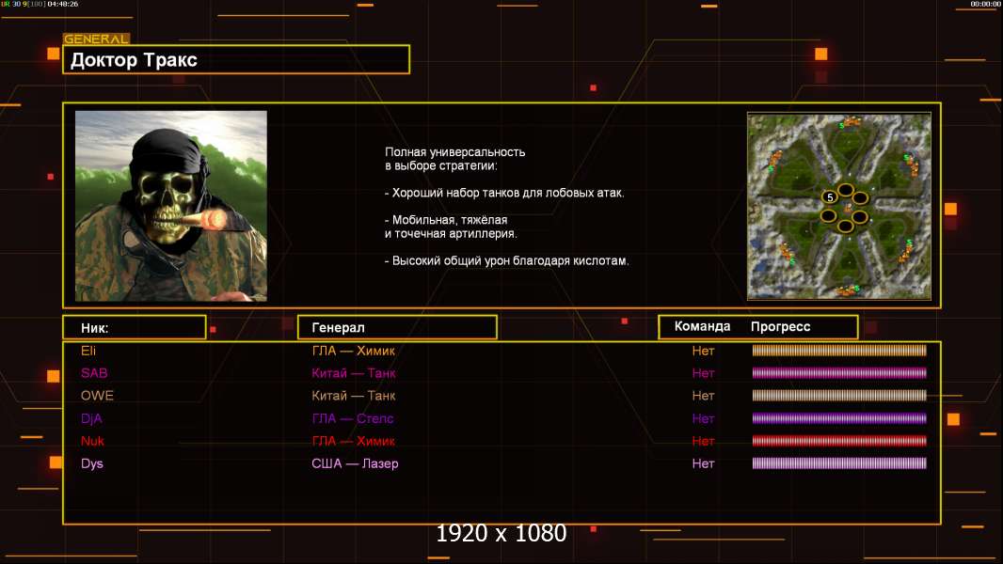Click the text Полная универсальность в выборе стратегии
The width and height of the screenshot is (1003, 564).
[454, 159]
